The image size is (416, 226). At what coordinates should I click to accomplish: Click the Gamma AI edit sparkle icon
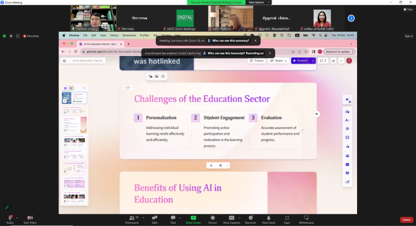(348, 100)
